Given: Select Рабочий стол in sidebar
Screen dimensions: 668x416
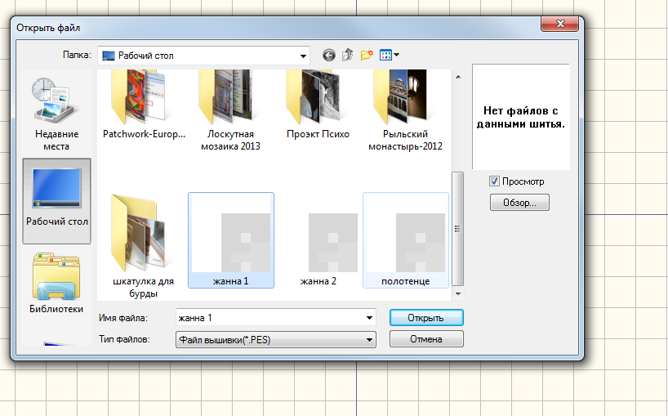Looking at the screenshot, I should point(56,201).
